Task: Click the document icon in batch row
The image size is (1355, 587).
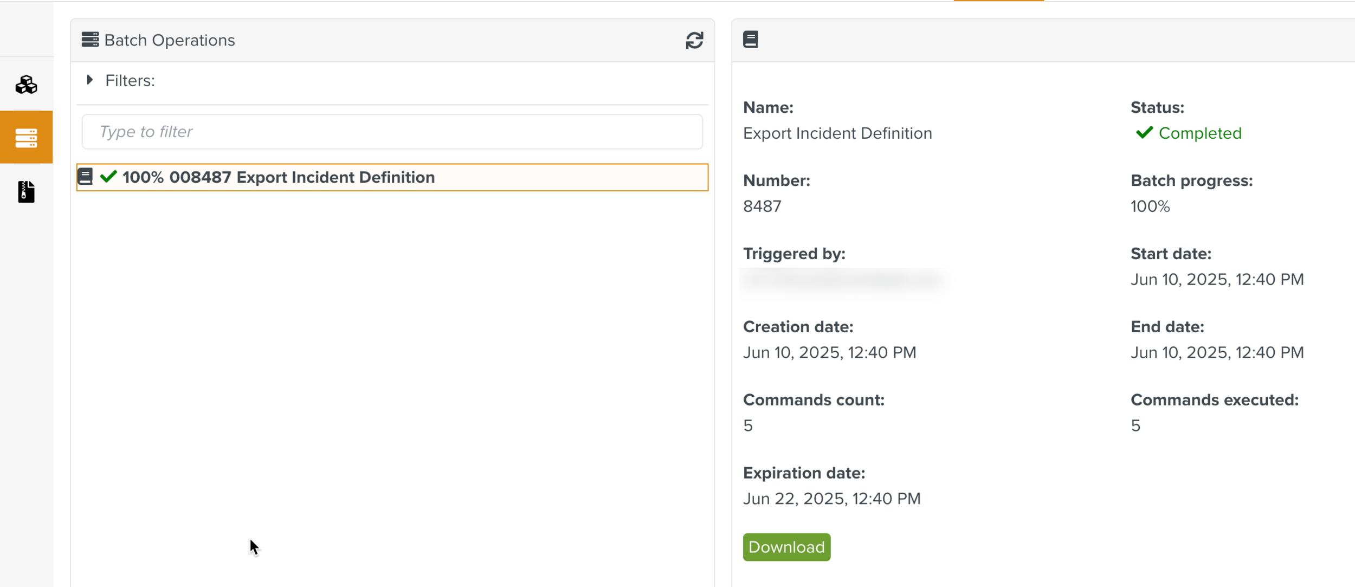Action: (85, 177)
